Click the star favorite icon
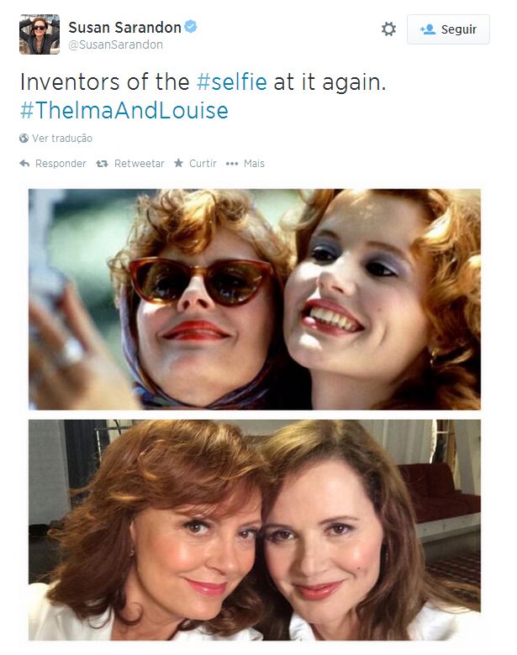517x655 pixels. click(x=178, y=164)
